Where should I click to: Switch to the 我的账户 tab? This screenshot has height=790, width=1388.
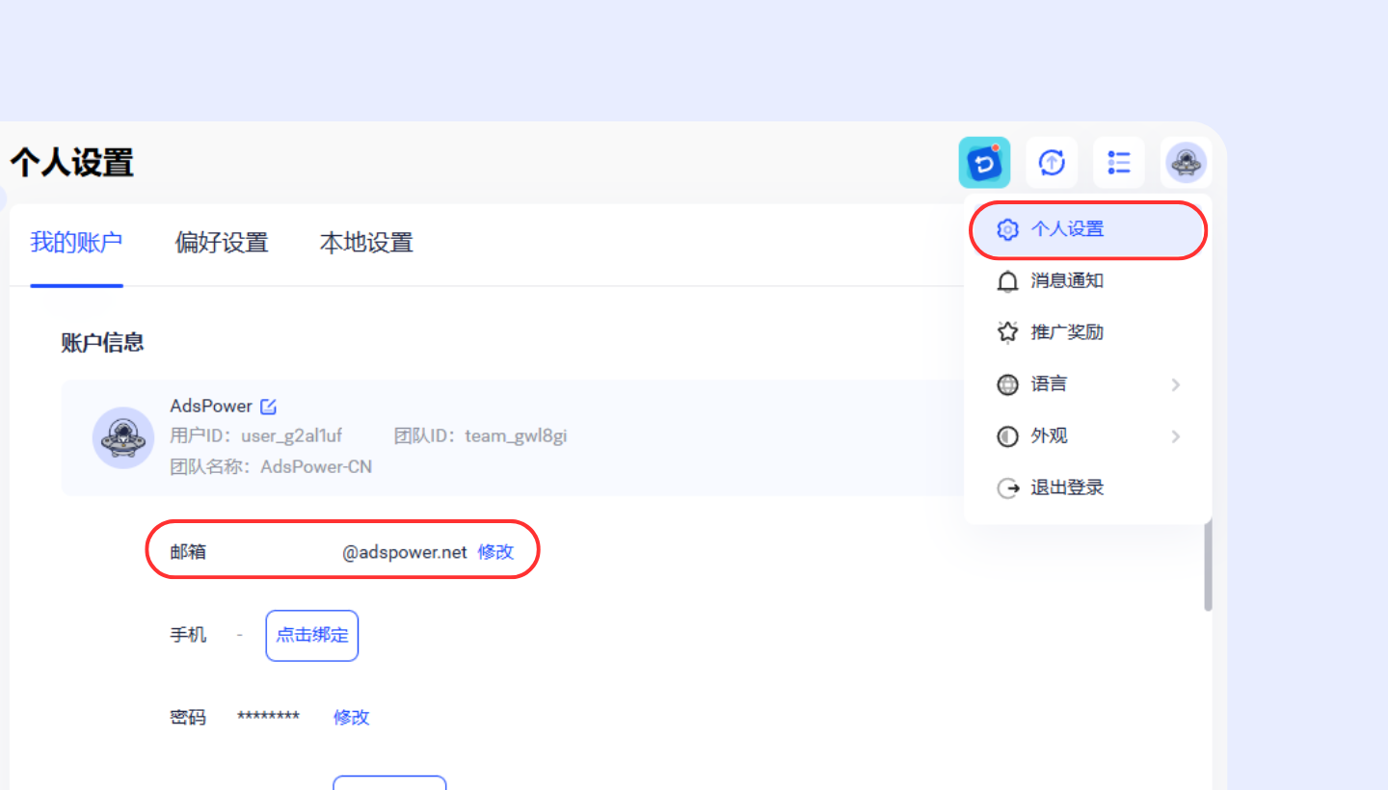pyautogui.click(x=76, y=243)
